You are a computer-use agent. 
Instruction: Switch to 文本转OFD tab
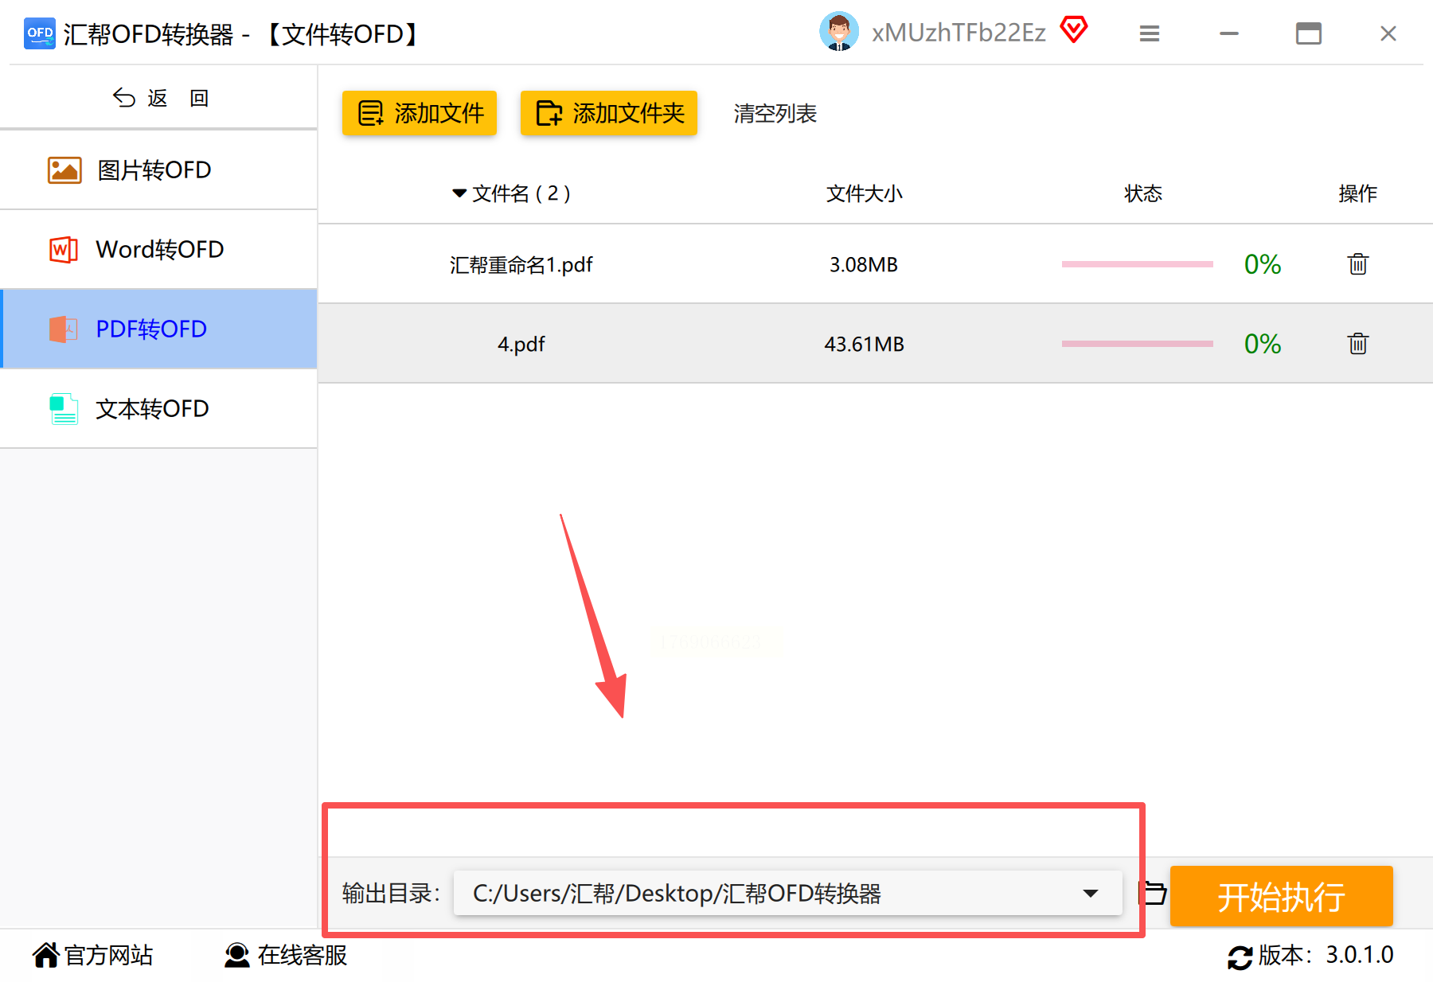click(x=159, y=409)
